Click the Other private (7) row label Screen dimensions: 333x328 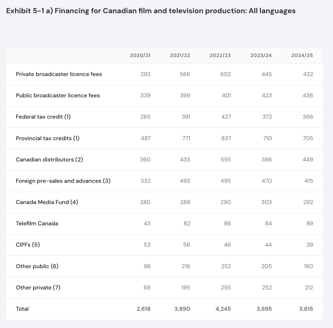38,287
